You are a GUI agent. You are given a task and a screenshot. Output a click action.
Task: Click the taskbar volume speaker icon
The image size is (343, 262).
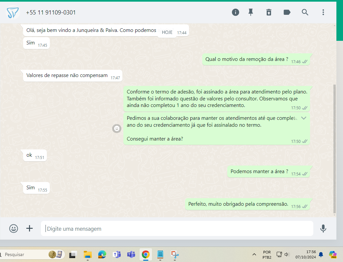pos(287,254)
